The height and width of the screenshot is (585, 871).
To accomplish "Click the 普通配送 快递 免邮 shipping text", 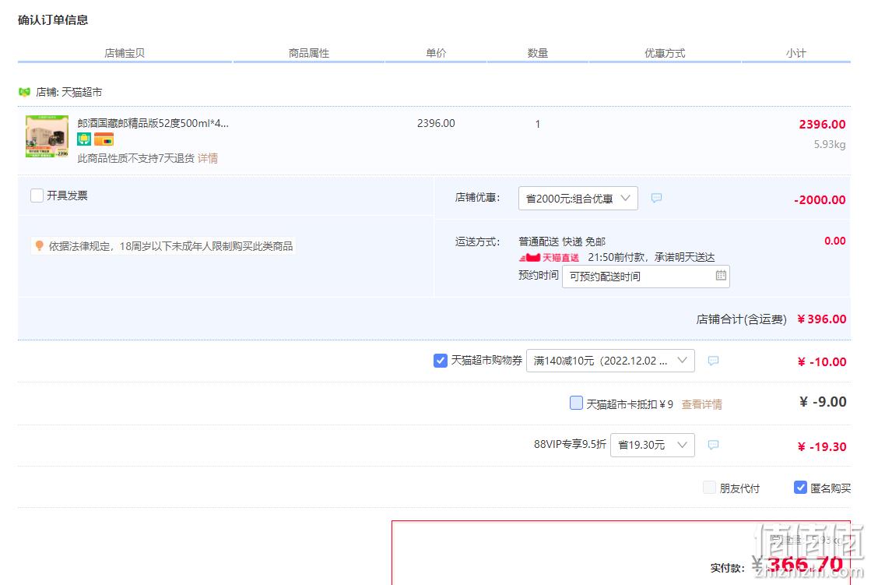I will pos(561,241).
